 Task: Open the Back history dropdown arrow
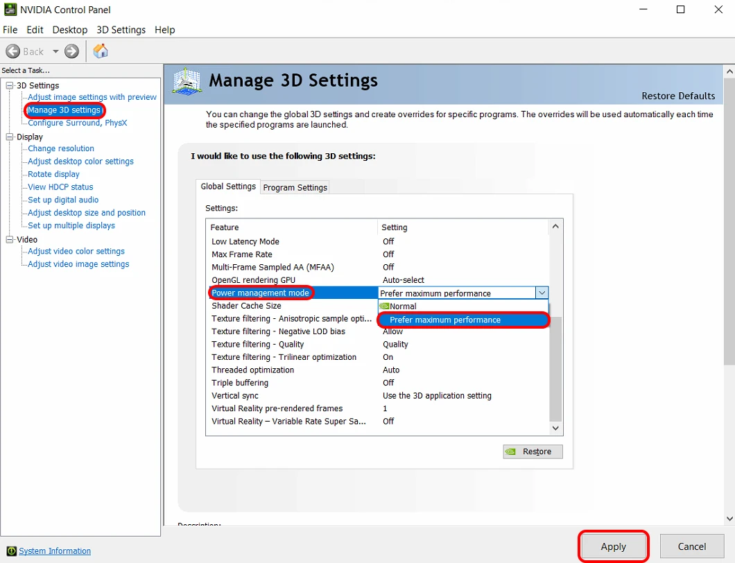click(55, 51)
